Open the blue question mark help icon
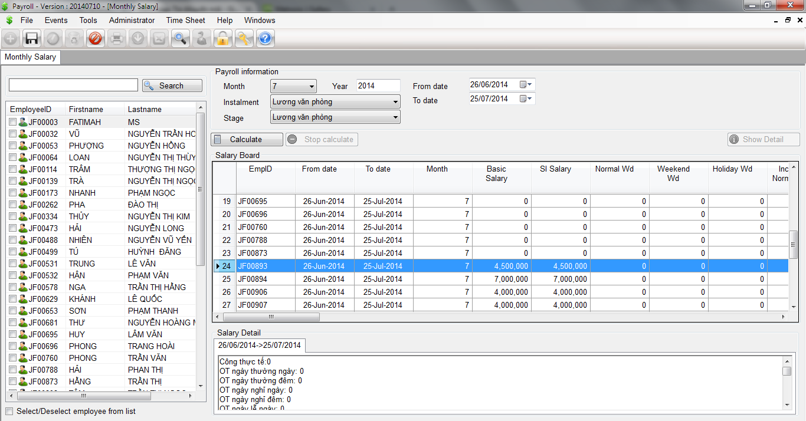This screenshot has height=421, width=806. (x=265, y=39)
